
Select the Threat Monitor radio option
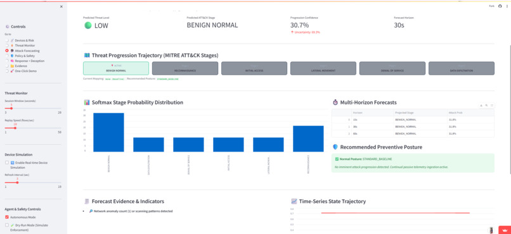click(x=7, y=46)
